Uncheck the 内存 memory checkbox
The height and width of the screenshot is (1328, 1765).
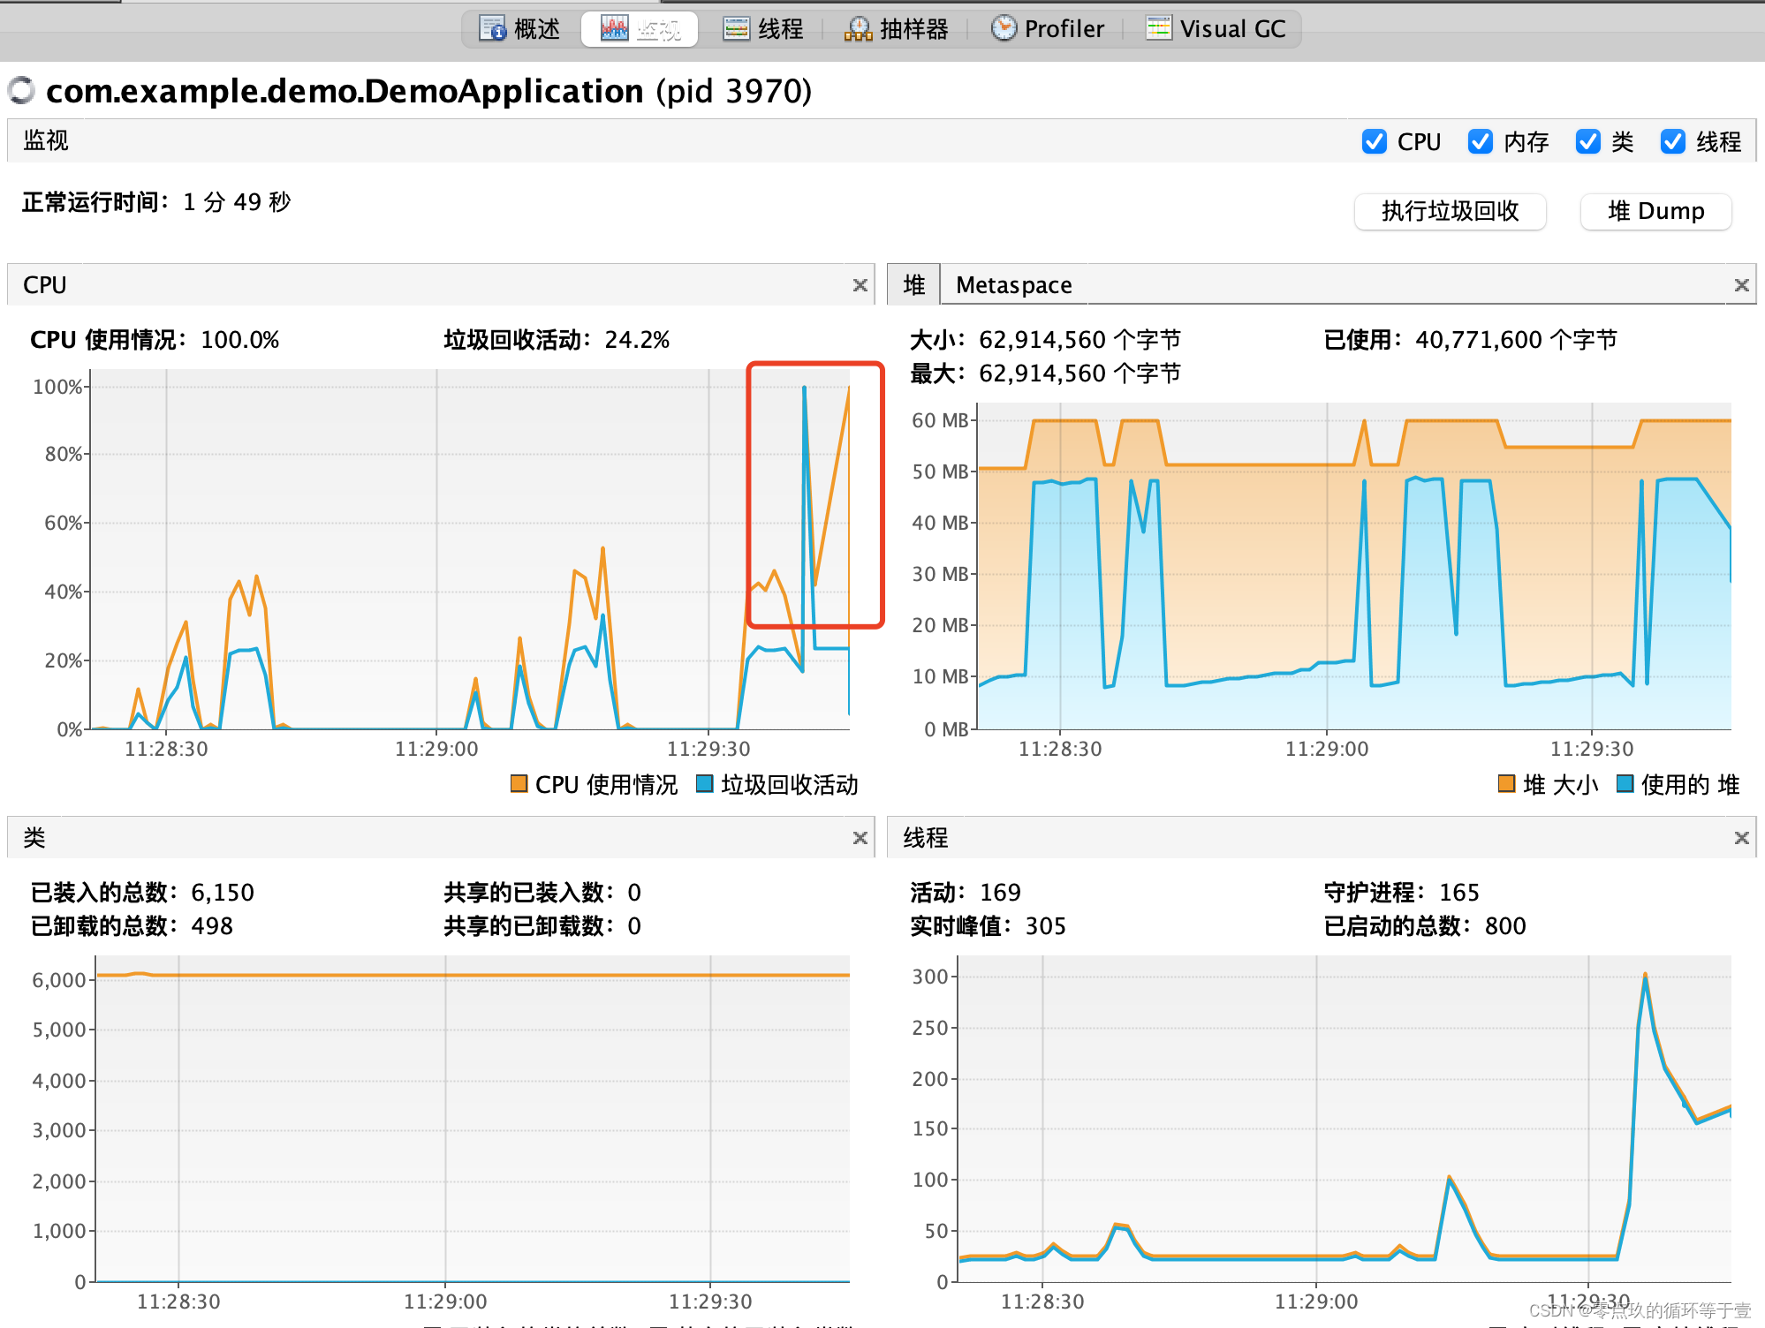click(x=1481, y=141)
